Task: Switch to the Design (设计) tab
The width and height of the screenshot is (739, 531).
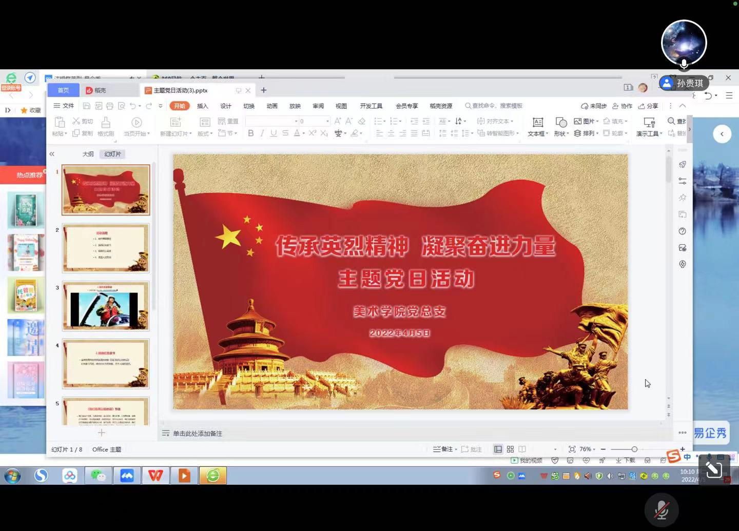Action: [226, 106]
